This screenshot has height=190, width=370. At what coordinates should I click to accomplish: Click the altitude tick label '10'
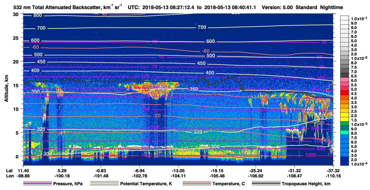click(x=16, y=109)
